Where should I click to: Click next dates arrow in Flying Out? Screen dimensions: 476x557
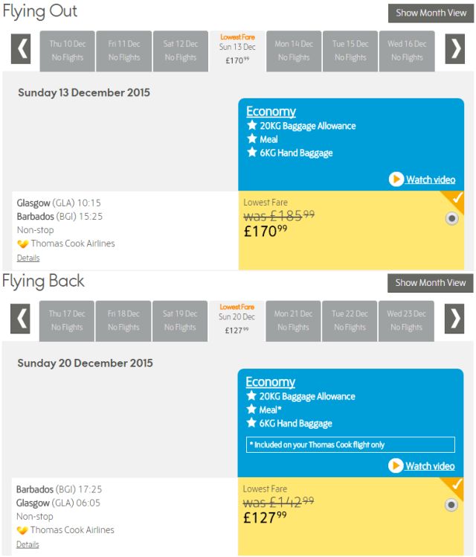point(454,49)
